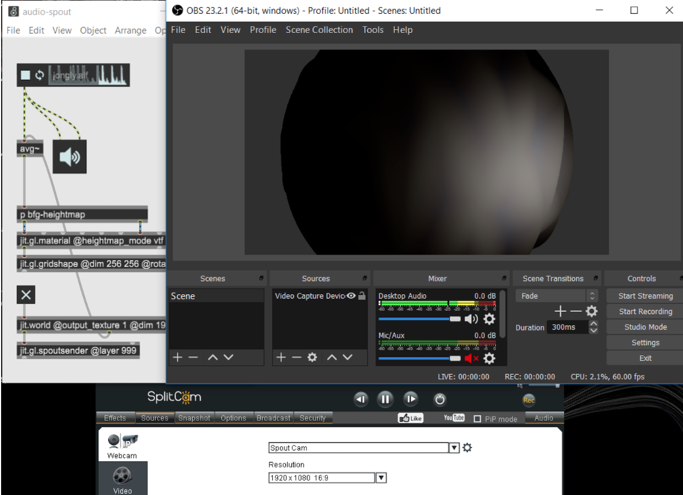
Task: Open OBS File menu
Action: pos(178,30)
